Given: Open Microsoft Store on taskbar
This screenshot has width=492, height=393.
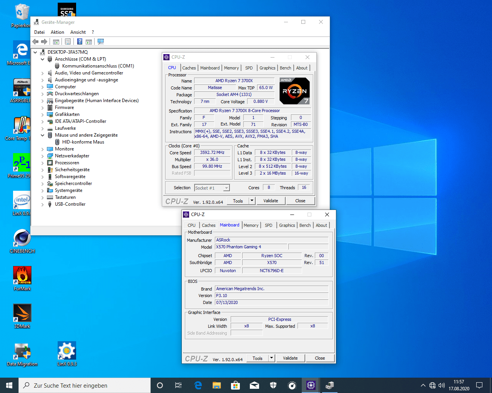Looking at the screenshot, I should pos(236,385).
